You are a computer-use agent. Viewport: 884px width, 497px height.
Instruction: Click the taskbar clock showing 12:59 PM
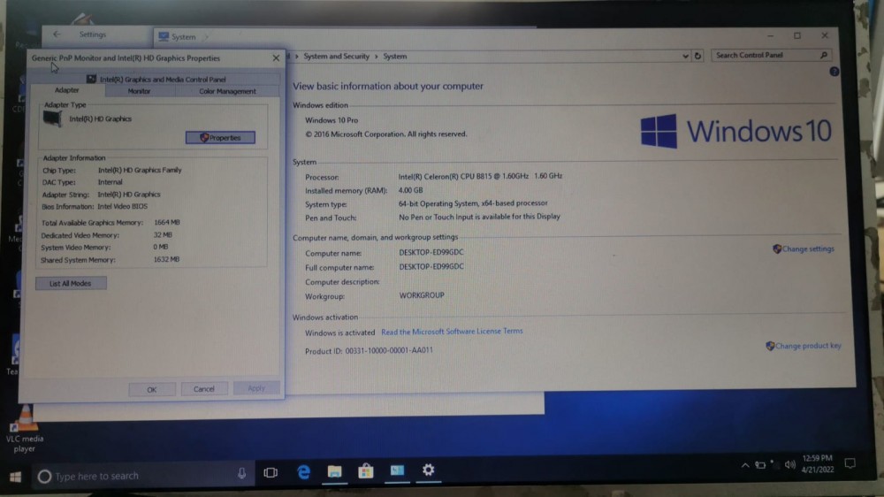coord(817,463)
